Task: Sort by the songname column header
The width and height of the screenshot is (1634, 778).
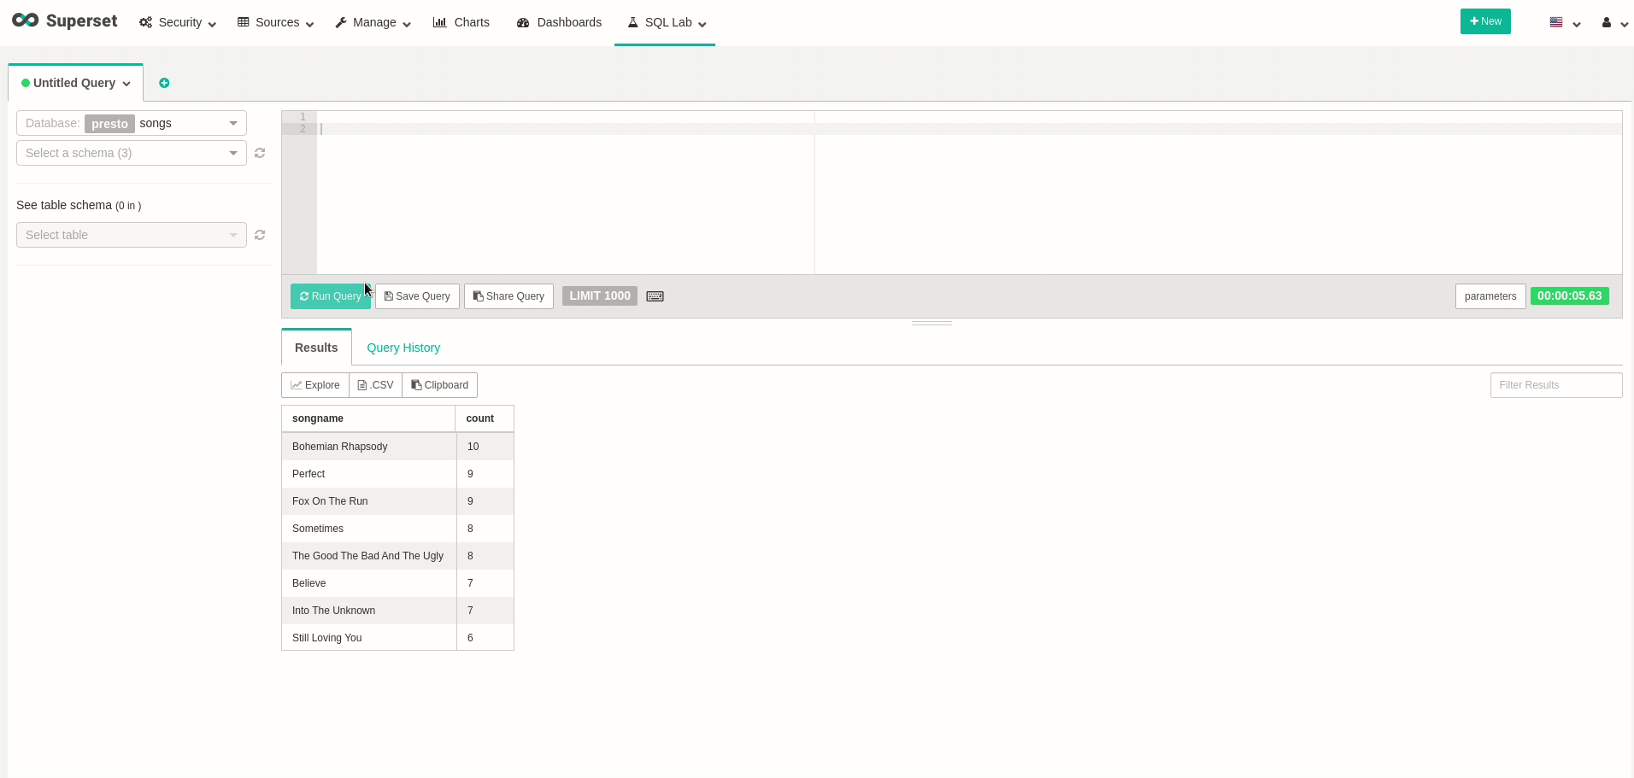Action: 368,418
